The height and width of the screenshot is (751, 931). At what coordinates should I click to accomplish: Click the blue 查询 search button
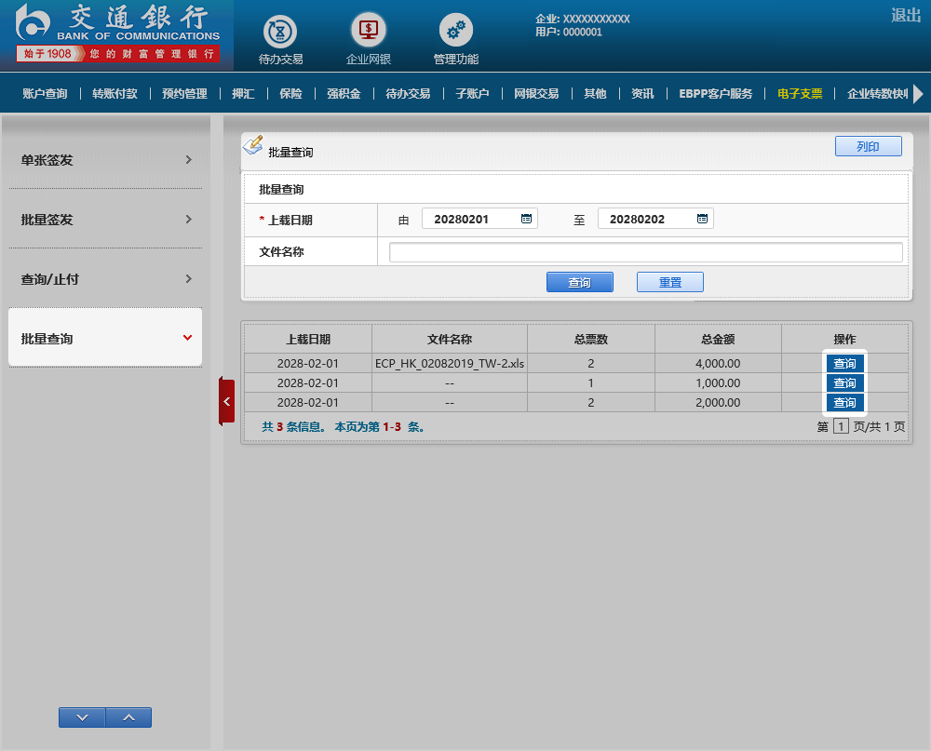[x=579, y=282]
